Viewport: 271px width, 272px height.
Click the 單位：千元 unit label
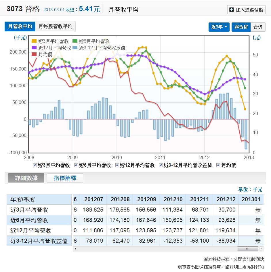[x=250, y=189]
